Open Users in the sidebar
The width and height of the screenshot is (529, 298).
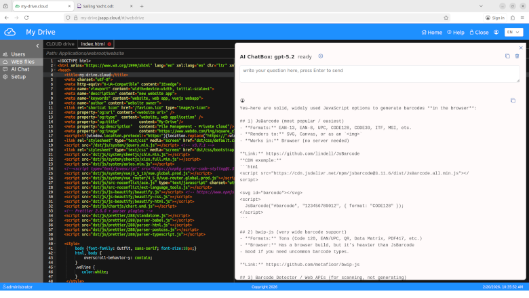click(18, 54)
